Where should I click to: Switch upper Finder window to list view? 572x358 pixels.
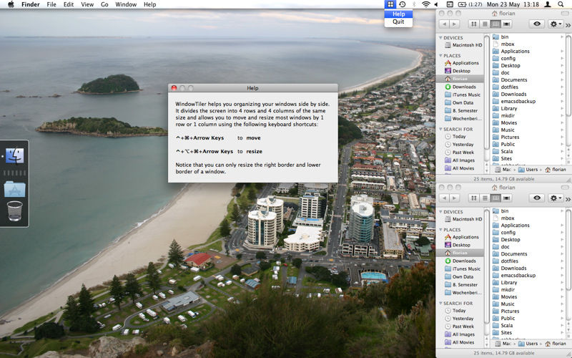click(485, 24)
